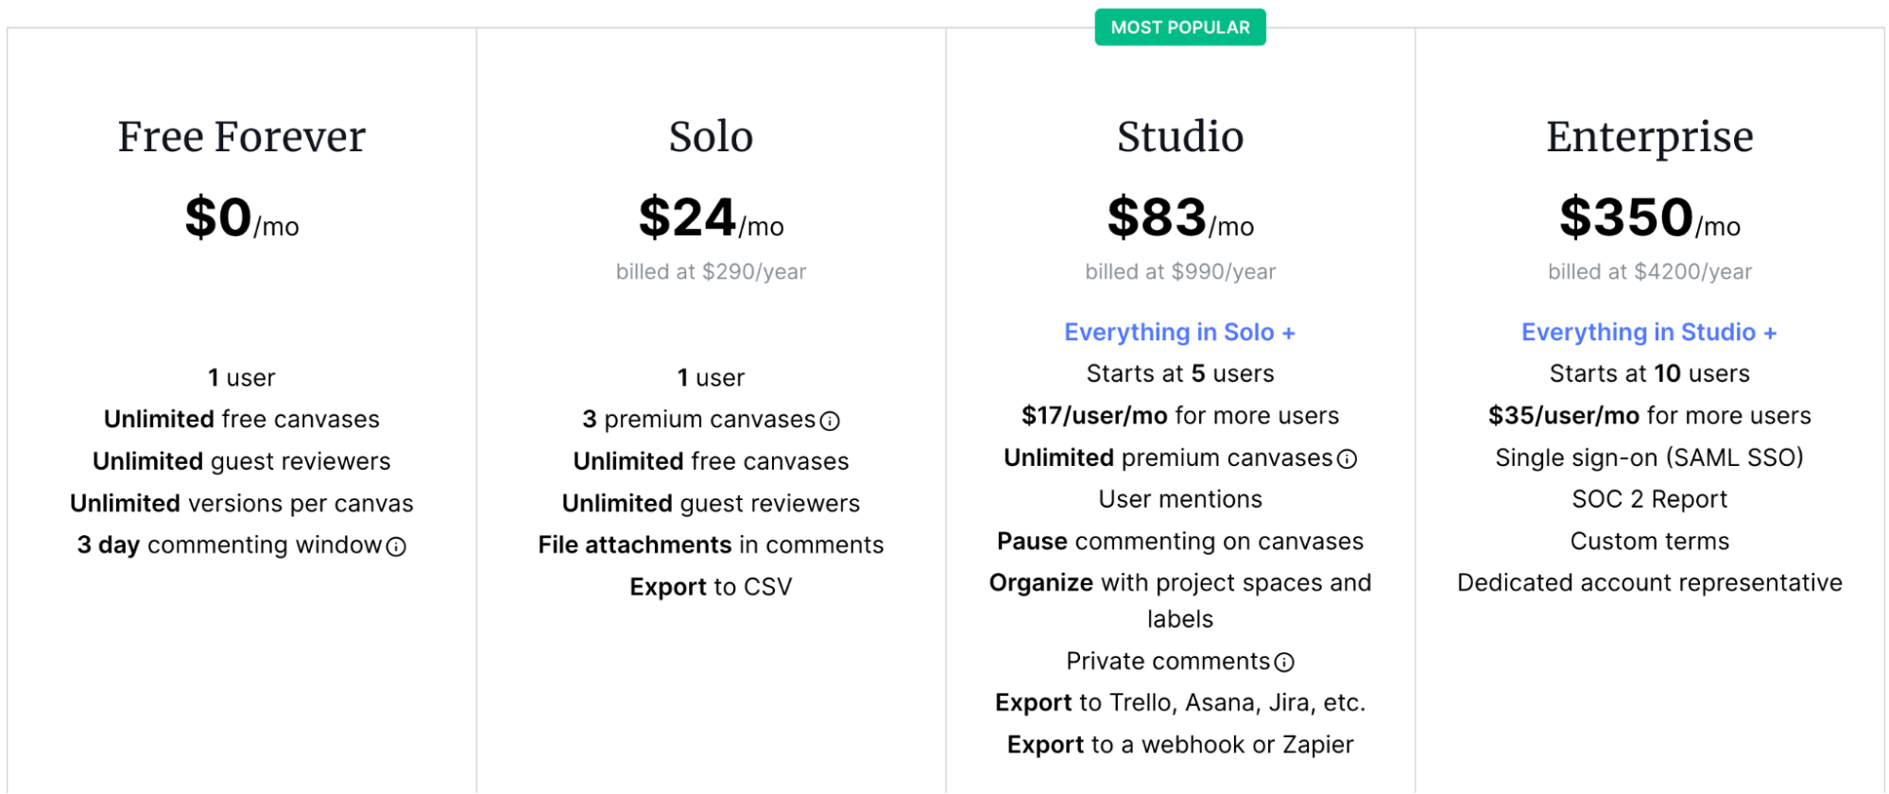Select the Studio plan heading

pos(1180,137)
